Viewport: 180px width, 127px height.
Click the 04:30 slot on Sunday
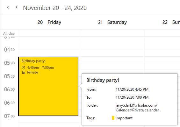(x=162, y=53)
